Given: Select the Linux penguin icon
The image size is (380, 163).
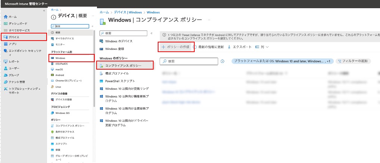Looking at the screenshot, I should tap(53, 87).
